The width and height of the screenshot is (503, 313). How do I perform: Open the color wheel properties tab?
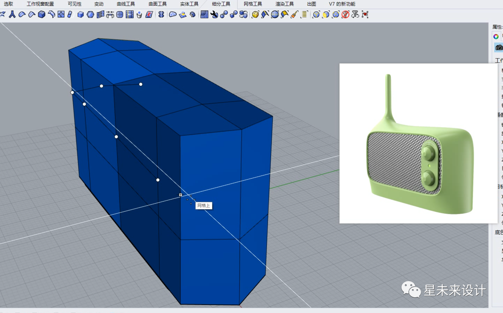(496, 37)
